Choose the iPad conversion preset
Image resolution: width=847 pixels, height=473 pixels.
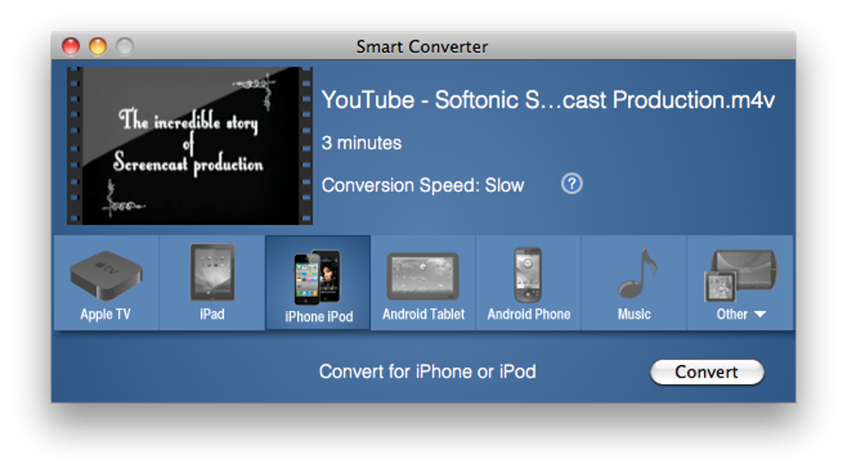pos(212,283)
